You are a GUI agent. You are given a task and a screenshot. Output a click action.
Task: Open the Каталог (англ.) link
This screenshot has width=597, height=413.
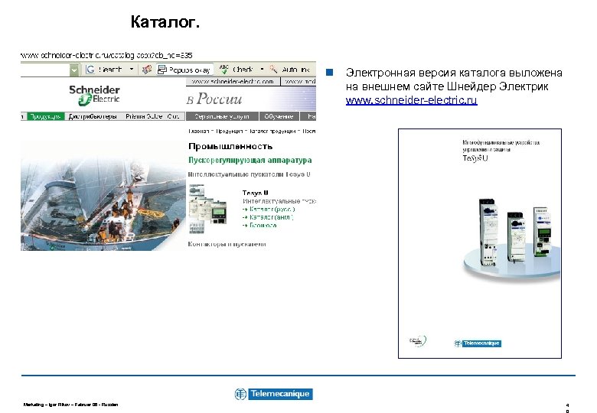(x=271, y=217)
